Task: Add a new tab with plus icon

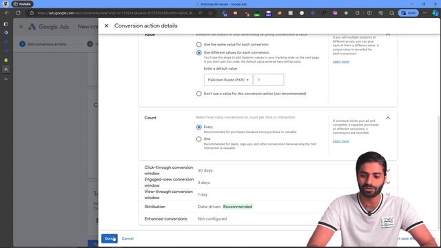Action: pos(6,79)
